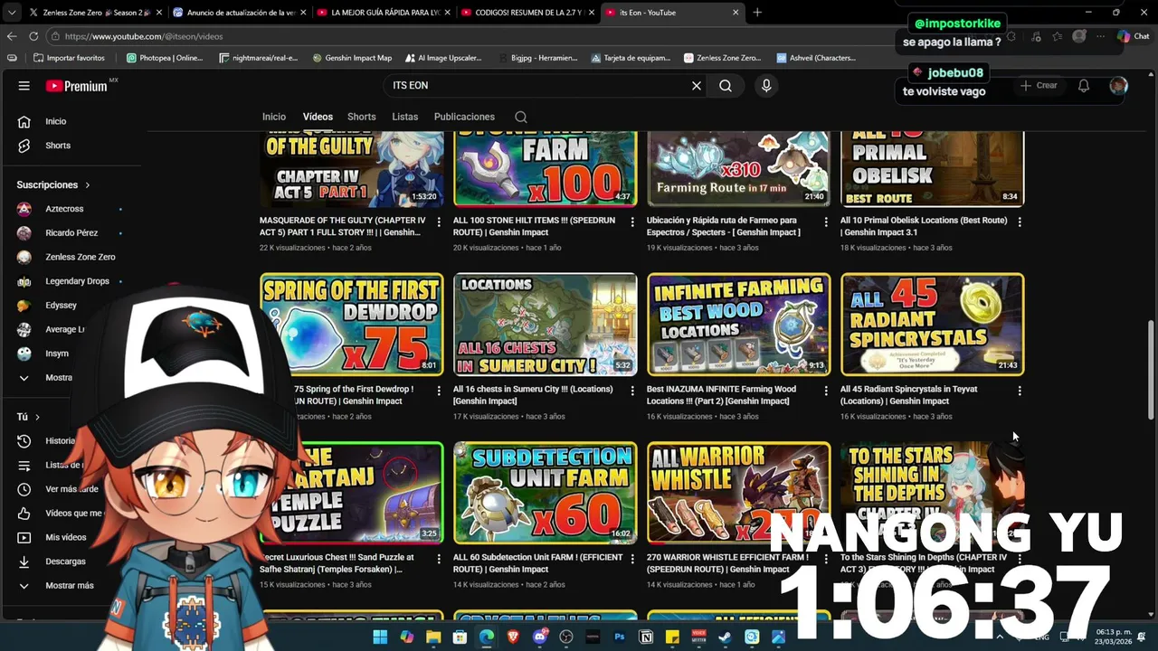Open options for Best INAZUMA INFINITE Farming Wood

pyautogui.click(x=826, y=391)
